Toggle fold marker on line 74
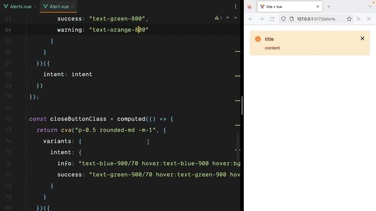 (x=26, y=141)
